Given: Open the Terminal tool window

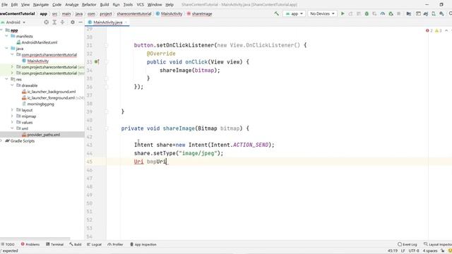Looking at the screenshot, I should pyautogui.click(x=55, y=244).
